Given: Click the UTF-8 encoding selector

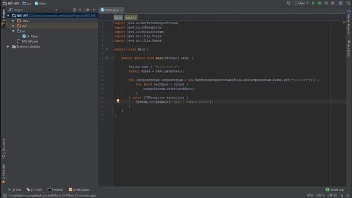Looking at the screenshot, I should pos(332,196).
